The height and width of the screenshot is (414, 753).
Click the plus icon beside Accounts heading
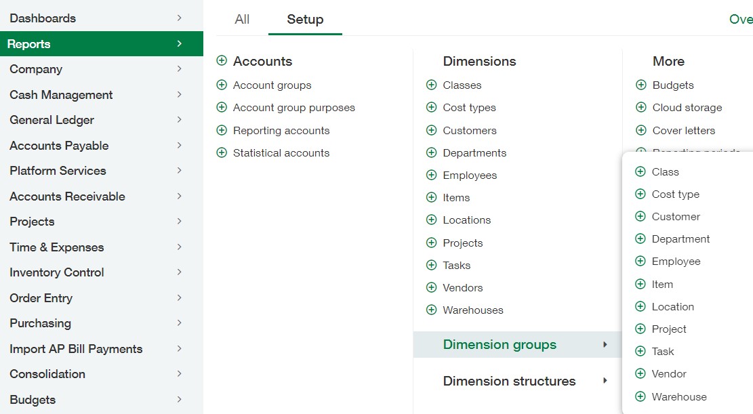pos(222,61)
